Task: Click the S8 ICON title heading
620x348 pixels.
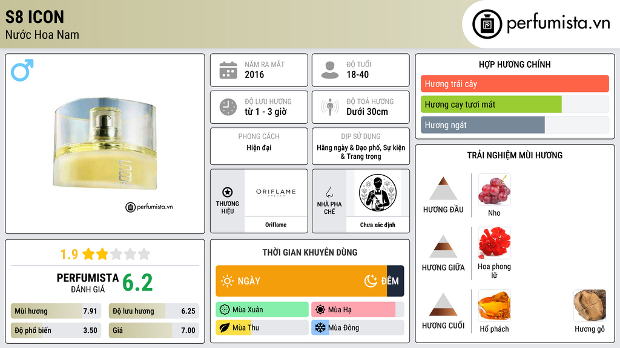Action: 35,17
